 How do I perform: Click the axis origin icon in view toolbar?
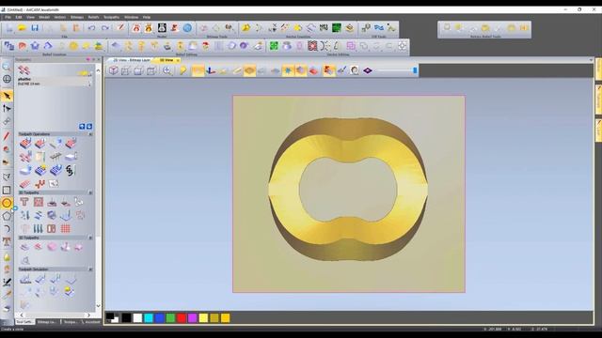(x=211, y=70)
